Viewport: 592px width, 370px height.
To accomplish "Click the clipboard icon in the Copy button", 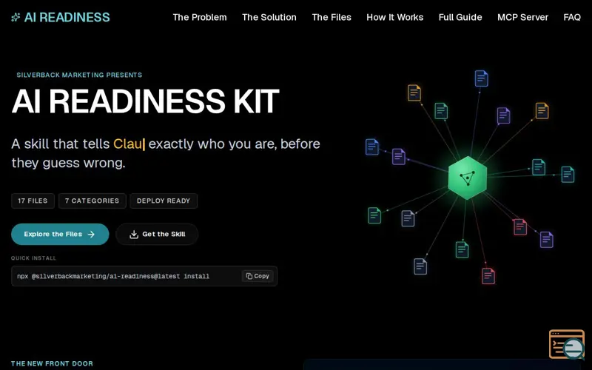I will (x=249, y=276).
